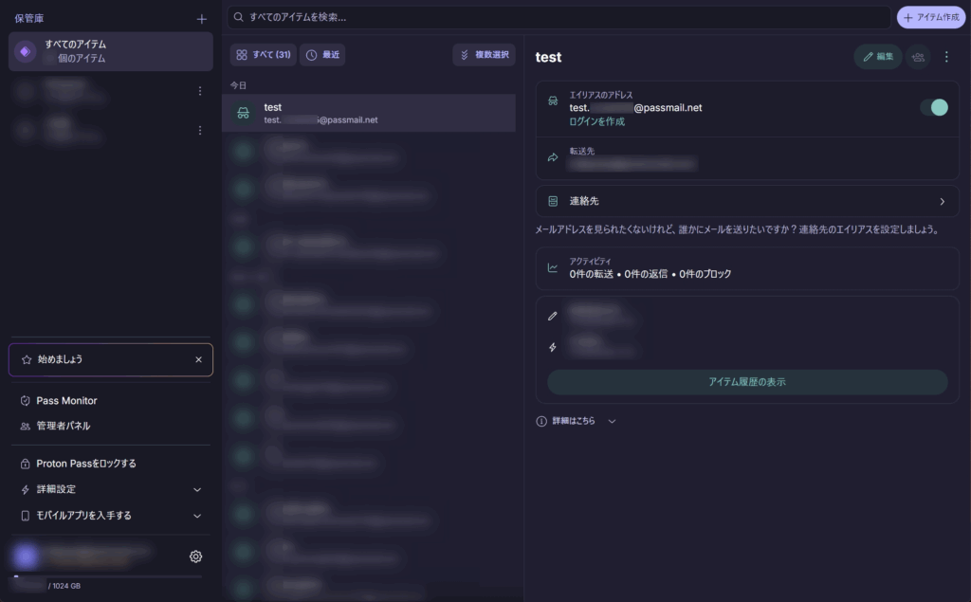Screen dimensions: 971x602
Task: Open the 連絡先 row
Action: pyautogui.click(x=747, y=201)
